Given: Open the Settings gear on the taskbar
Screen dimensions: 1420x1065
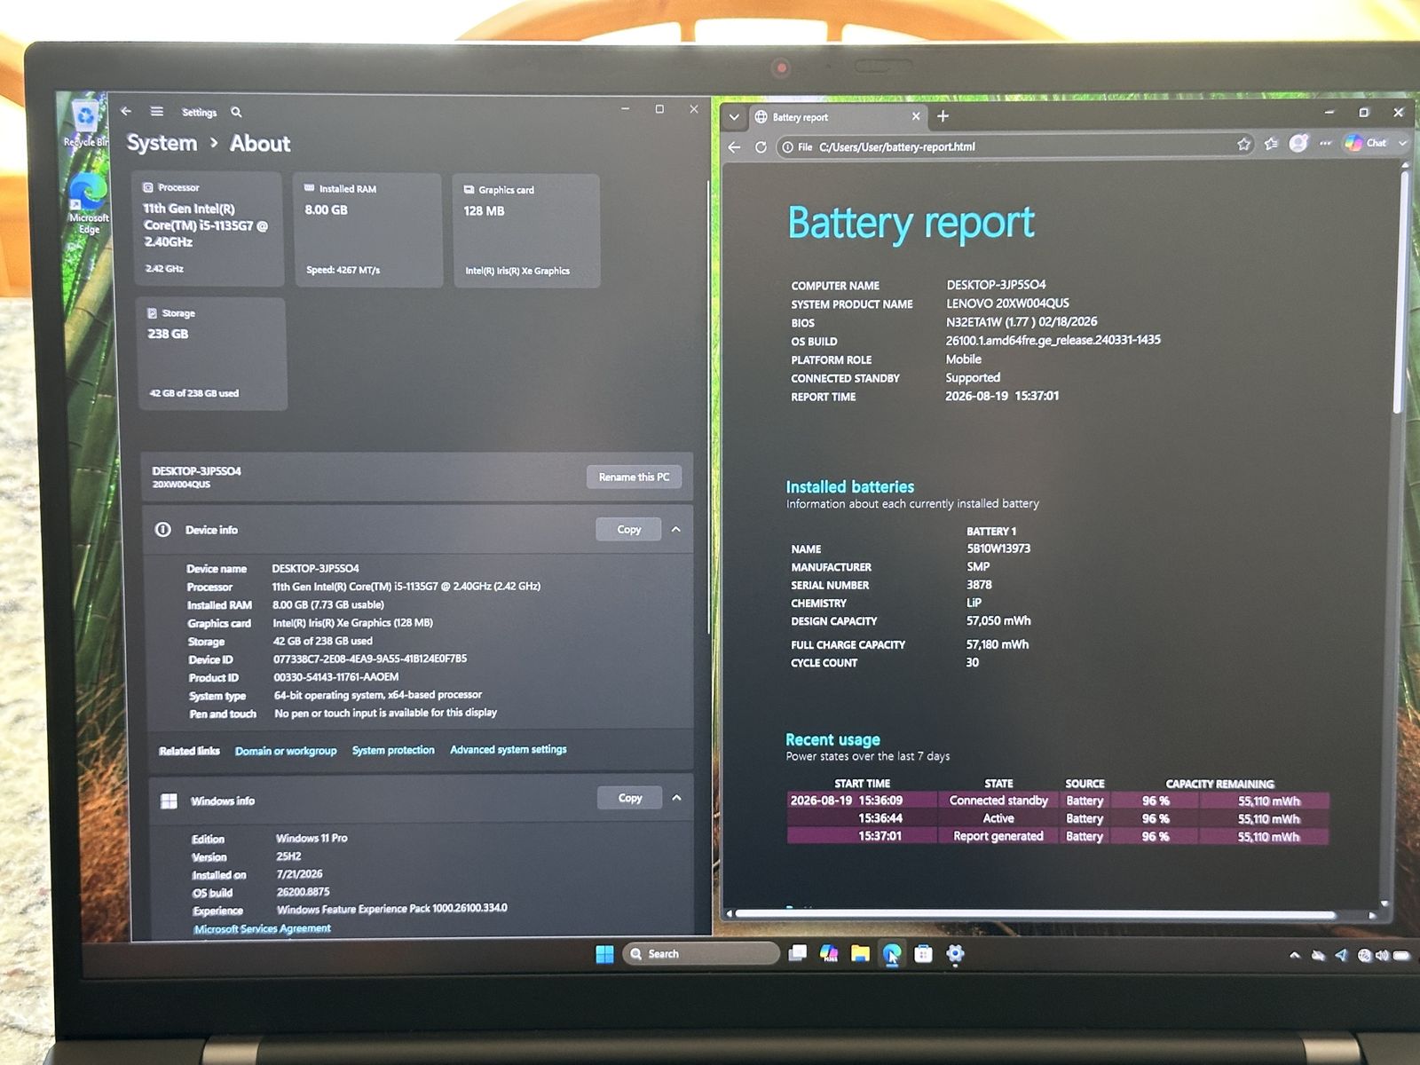Looking at the screenshot, I should click(x=955, y=953).
